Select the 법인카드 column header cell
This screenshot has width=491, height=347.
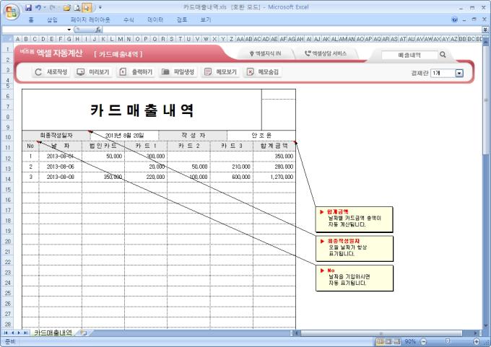coord(103,146)
